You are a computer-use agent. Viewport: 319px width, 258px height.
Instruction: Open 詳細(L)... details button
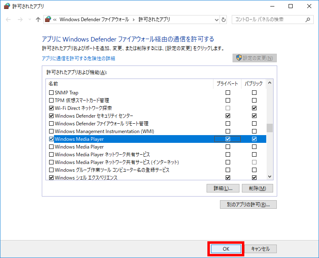[x=223, y=188]
